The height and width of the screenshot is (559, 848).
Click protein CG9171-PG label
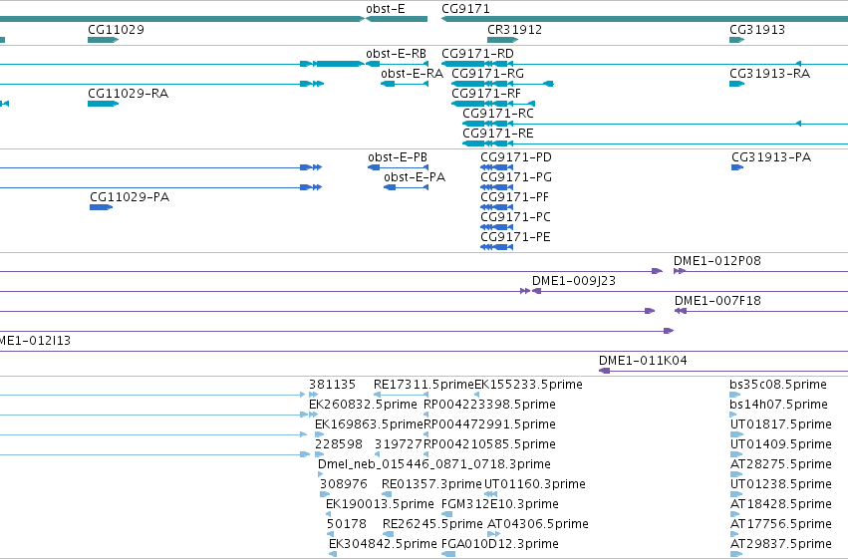[516, 177]
